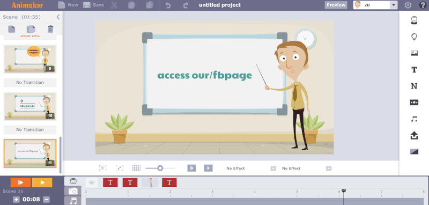Screen dimensions: 429x205
Task: Switch to camera timeline track
Action: point(73,191)
